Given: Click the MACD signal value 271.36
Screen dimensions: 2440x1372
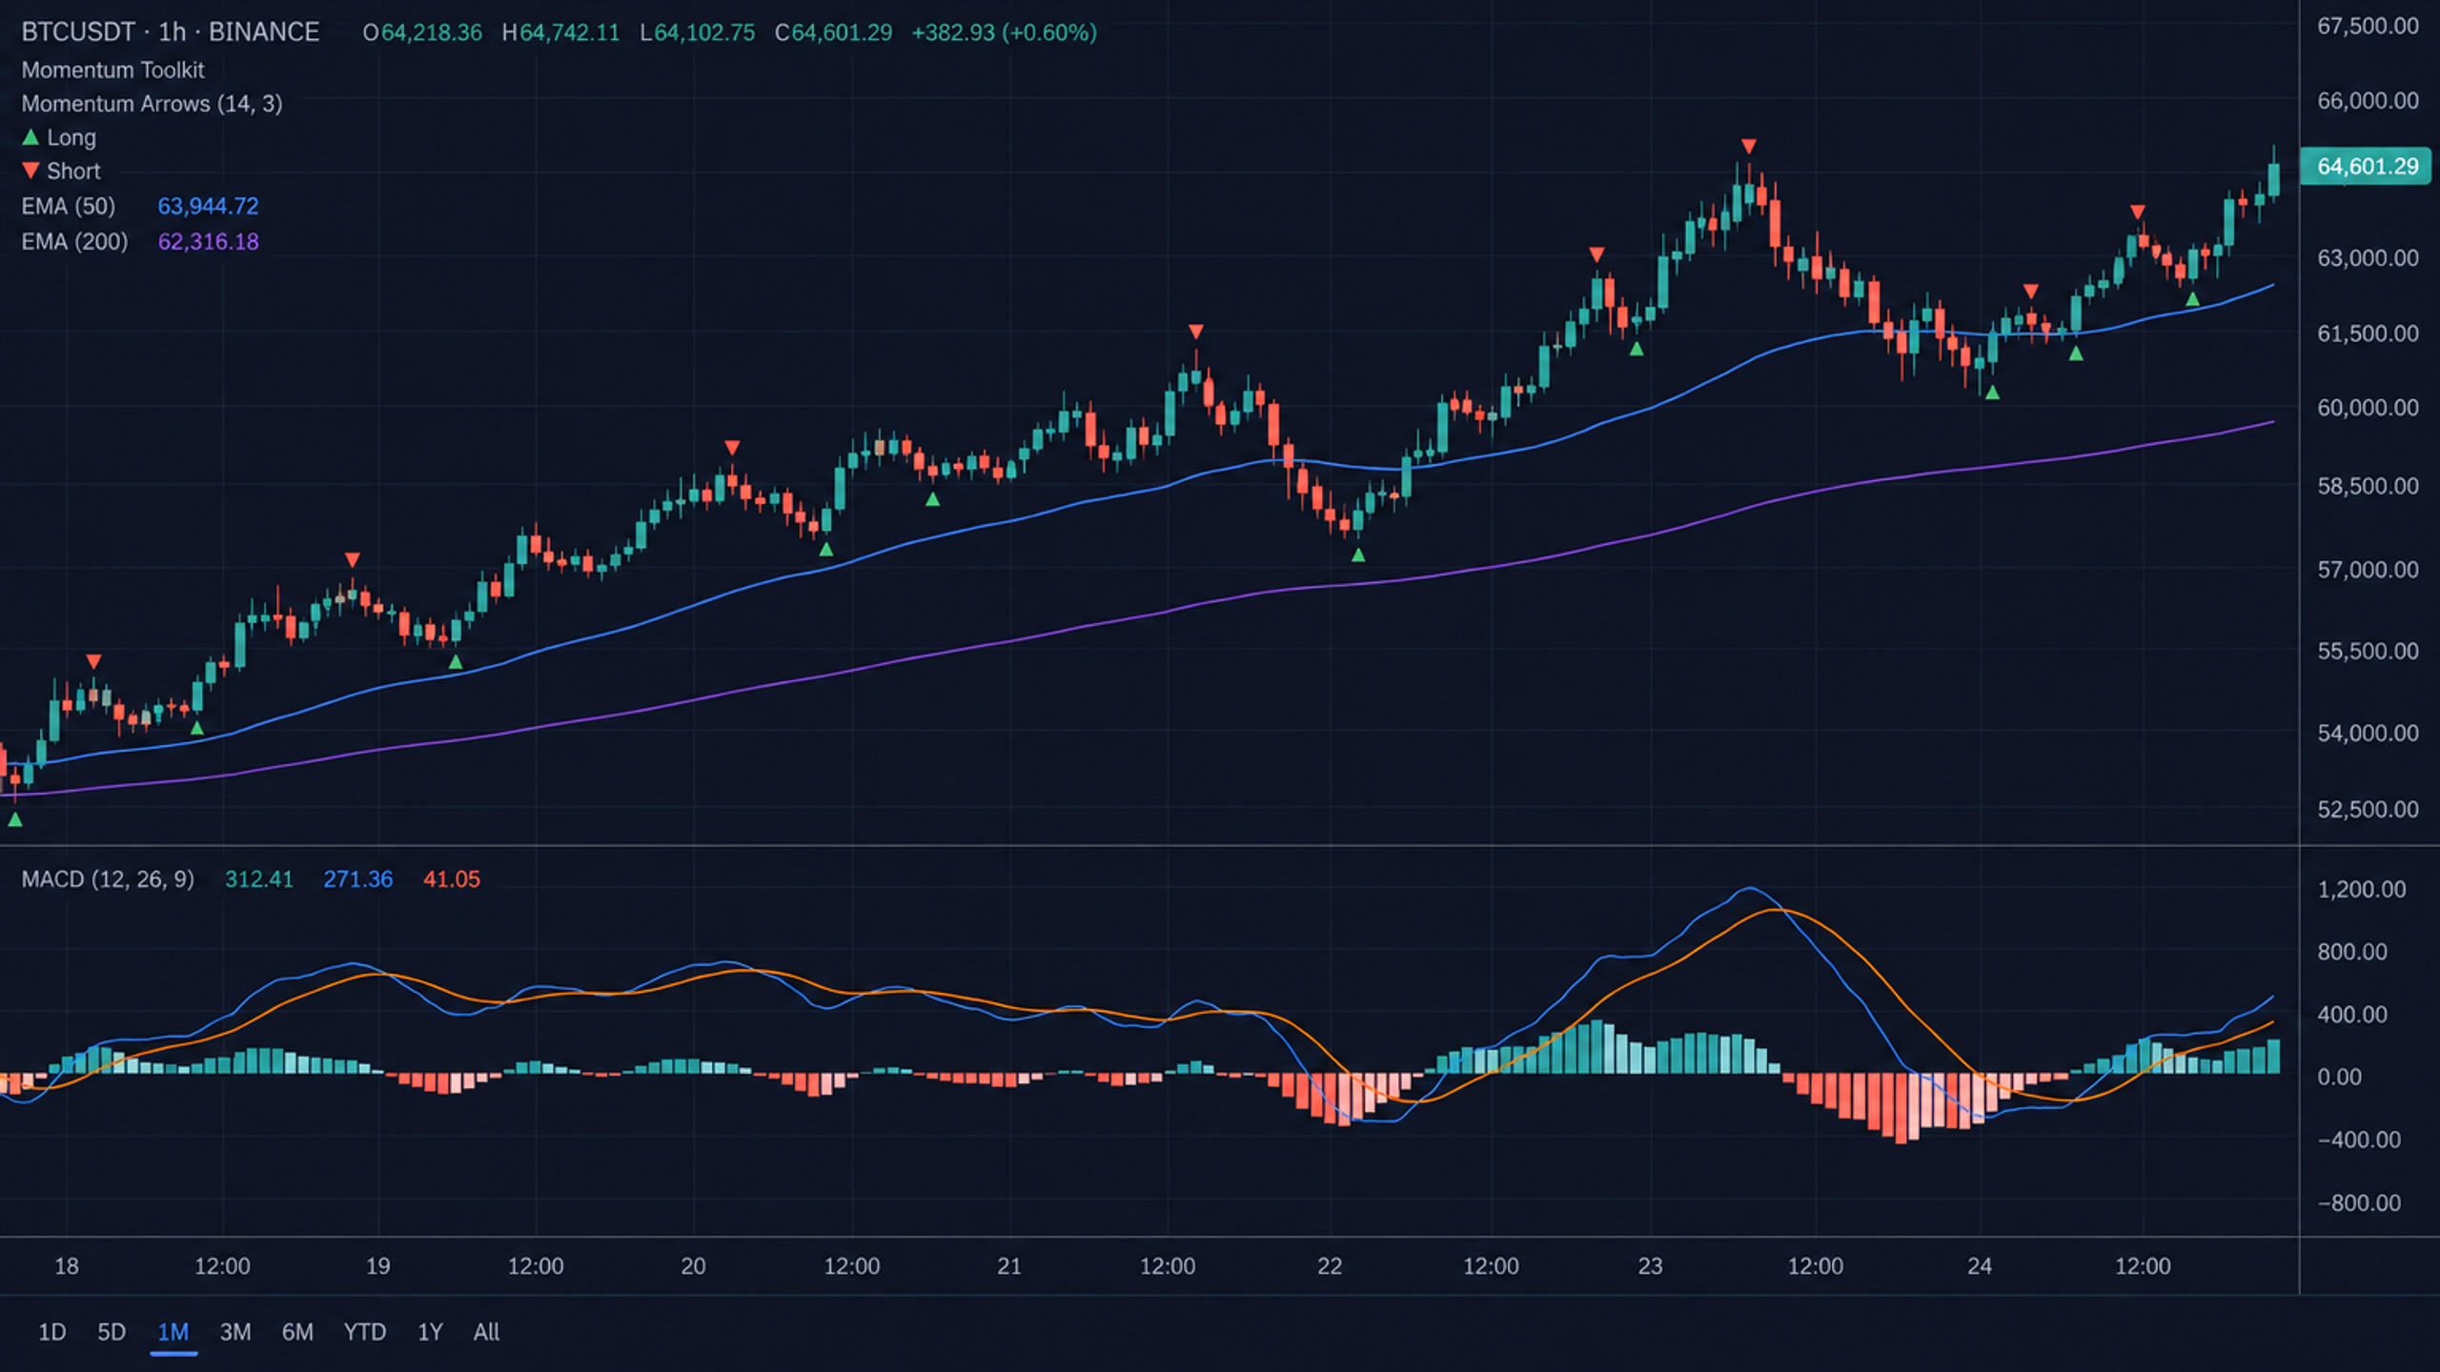Looking at the screenshot, I should pyautogui.click(x=357, y=878).
